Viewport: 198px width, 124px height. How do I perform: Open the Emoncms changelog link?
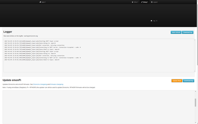pos(40,84)
